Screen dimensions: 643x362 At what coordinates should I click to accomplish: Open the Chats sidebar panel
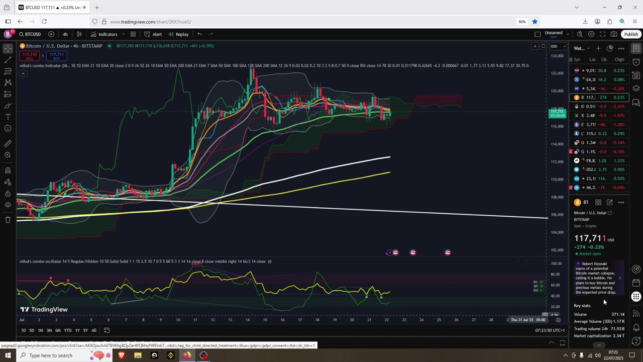(636, 103)
